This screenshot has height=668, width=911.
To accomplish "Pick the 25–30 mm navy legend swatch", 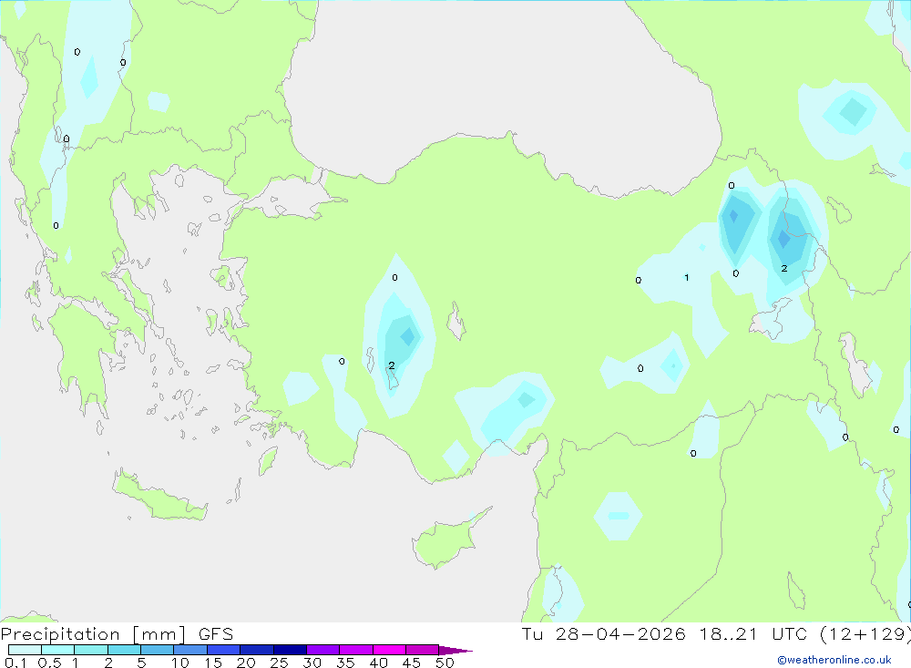I will [290, 650].
